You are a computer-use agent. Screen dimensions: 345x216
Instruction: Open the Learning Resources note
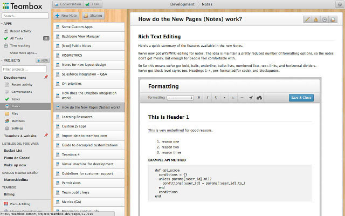pos(89,117)
